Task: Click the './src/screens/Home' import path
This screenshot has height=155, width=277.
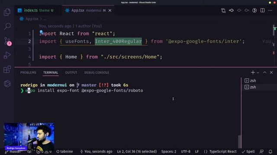Action: [130, 57]
